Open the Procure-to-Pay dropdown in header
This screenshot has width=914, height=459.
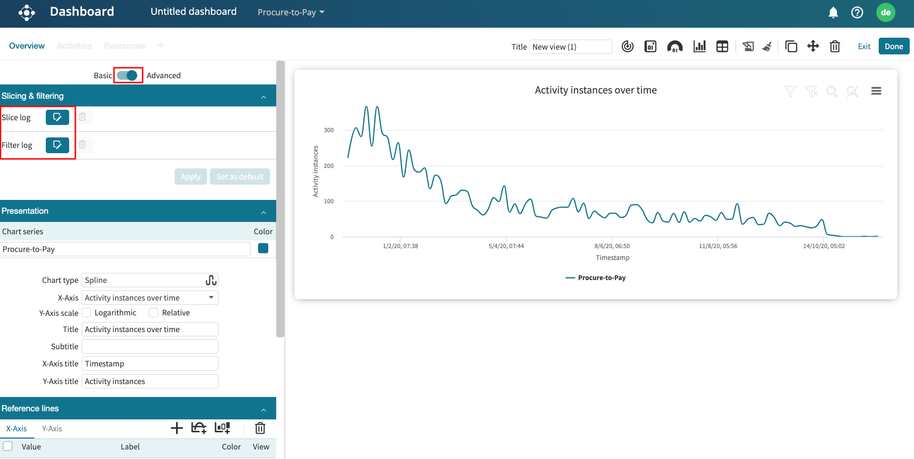point(291,12)
